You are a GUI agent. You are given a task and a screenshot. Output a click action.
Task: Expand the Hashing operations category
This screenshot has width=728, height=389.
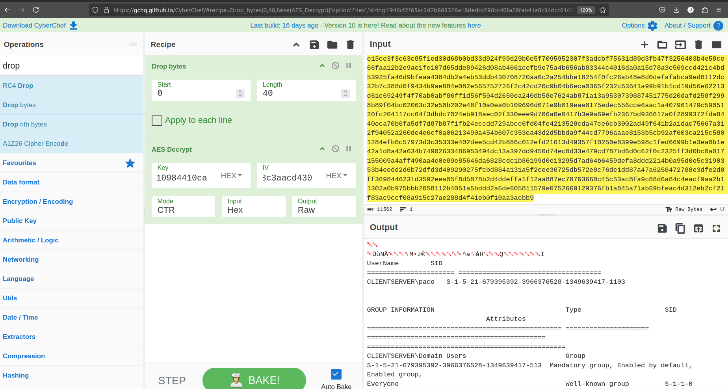[x=16, y=375]
